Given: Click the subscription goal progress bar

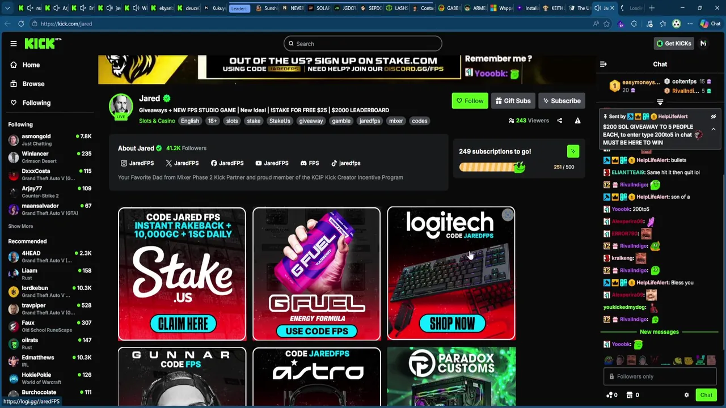Looking at the screenshot, I should point(492,167).
